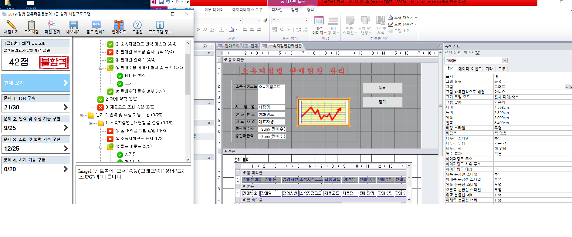Open the 모의시험 clipboard icon
This screenshot has height=237, width=572.
coord(31,25)
